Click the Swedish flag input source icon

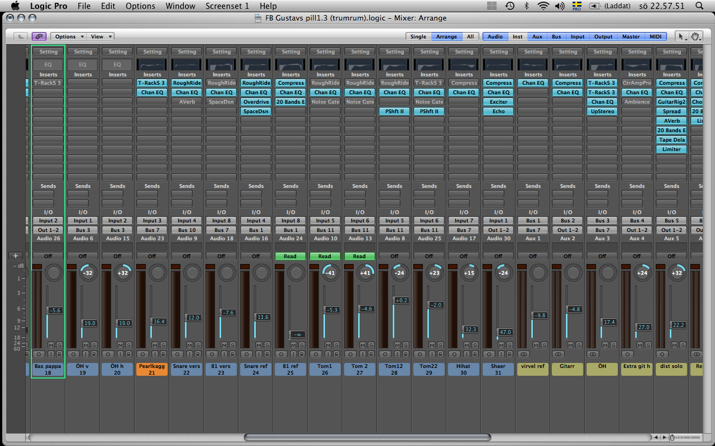(x=577, y=6)
